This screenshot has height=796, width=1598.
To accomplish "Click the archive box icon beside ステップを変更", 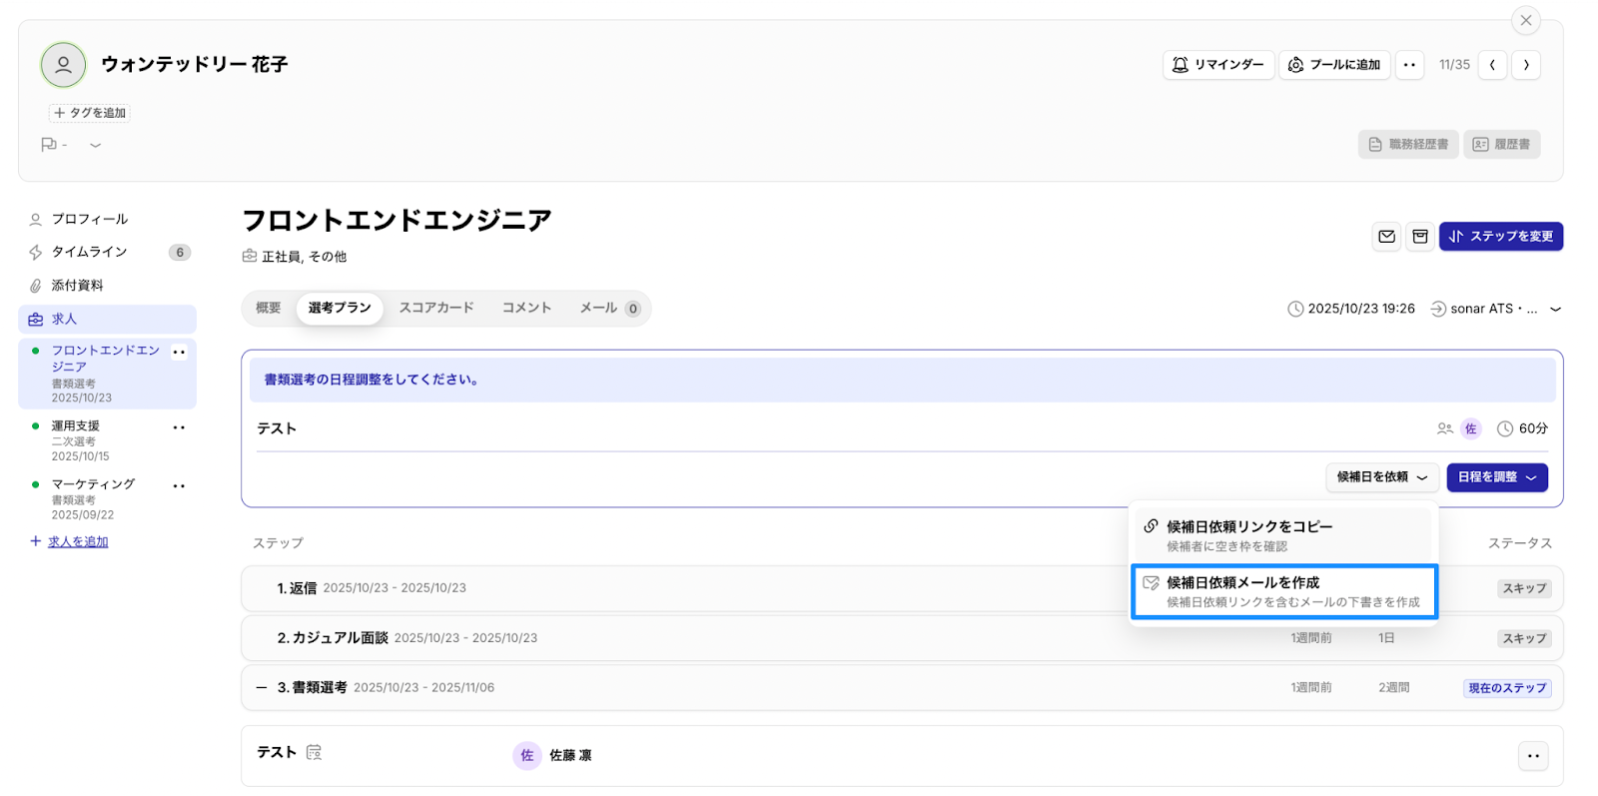I will [x=1419, y=237].
